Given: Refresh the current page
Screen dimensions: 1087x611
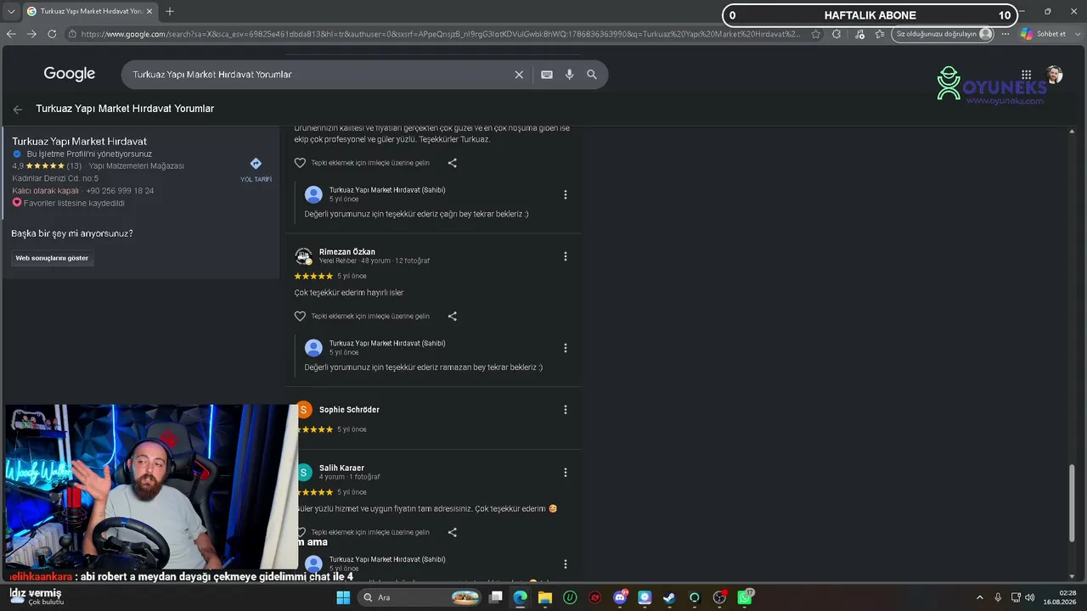Looking at the screenshot, I should click(x=52, y=34).
